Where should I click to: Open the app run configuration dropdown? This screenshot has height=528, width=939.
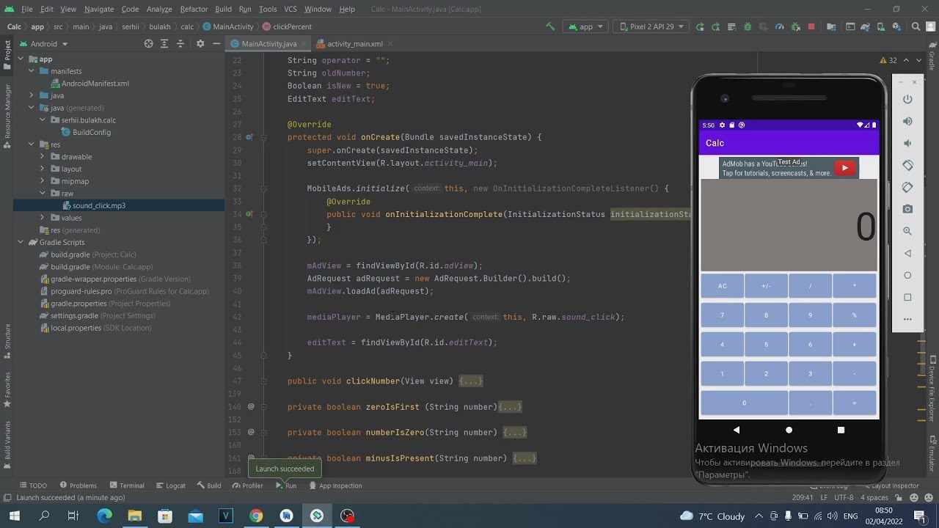coord(585,26)
